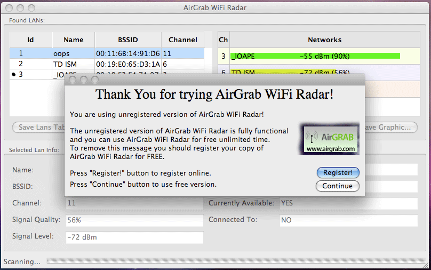Viewport: 431px width, 270px height.
Task: Minimize the Thank You dialog window
Action: pos(84,80)
